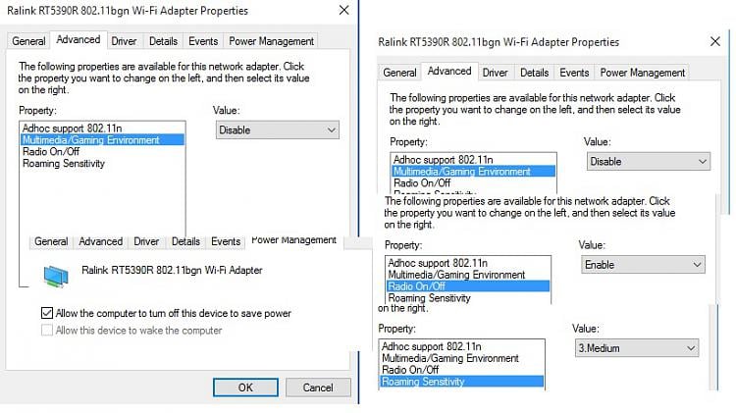Select 'Adhoc support 802.11n' in bottom right list
The width and height of the screenshot is (736, 413).
(x=462, y=346)
